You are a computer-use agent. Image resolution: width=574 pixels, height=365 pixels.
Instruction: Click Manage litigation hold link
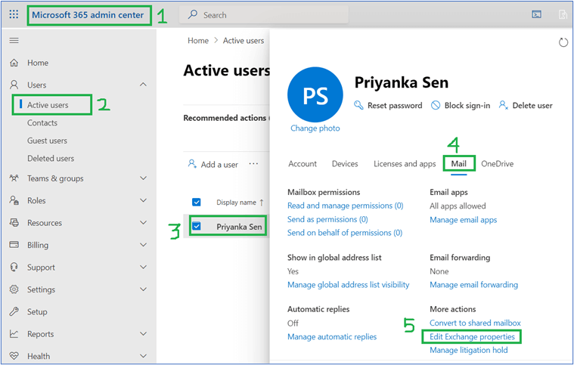click(469, 350)
